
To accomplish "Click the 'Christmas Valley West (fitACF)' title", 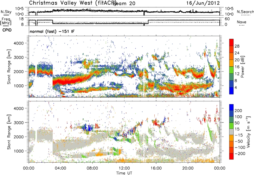I will [73, 3].
